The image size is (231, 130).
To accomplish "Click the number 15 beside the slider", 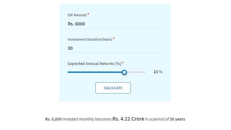I will (156, 72).
